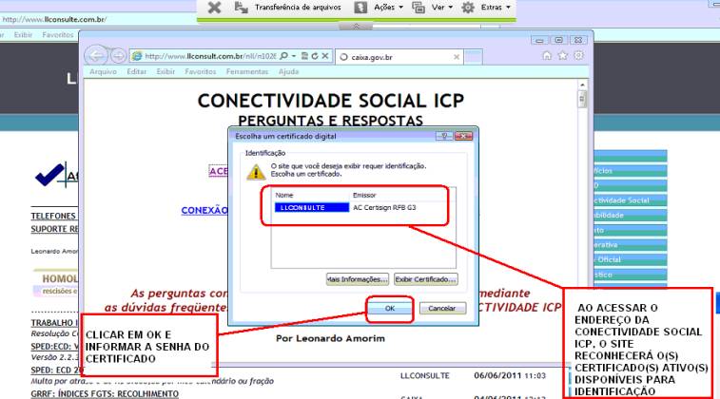Click SPED:ECD link in background page
720x399 pixels.
coord(54,346)
